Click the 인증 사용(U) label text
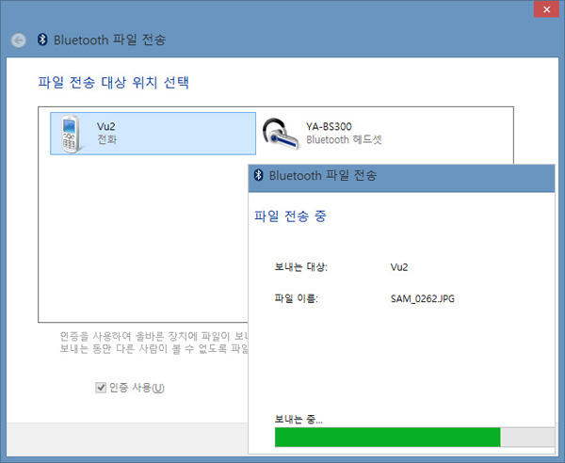This screenshot has height=463, width=565. 137,388
